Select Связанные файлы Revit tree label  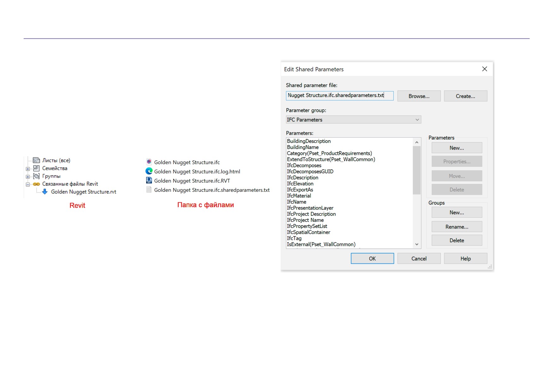[70, 184]
